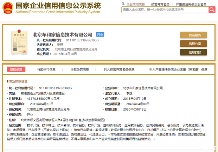Click the company name heading 北京车和家信息技术有限公司
Image resolution: width=218 pixels, height=152 pixels.
coord(63,34)
